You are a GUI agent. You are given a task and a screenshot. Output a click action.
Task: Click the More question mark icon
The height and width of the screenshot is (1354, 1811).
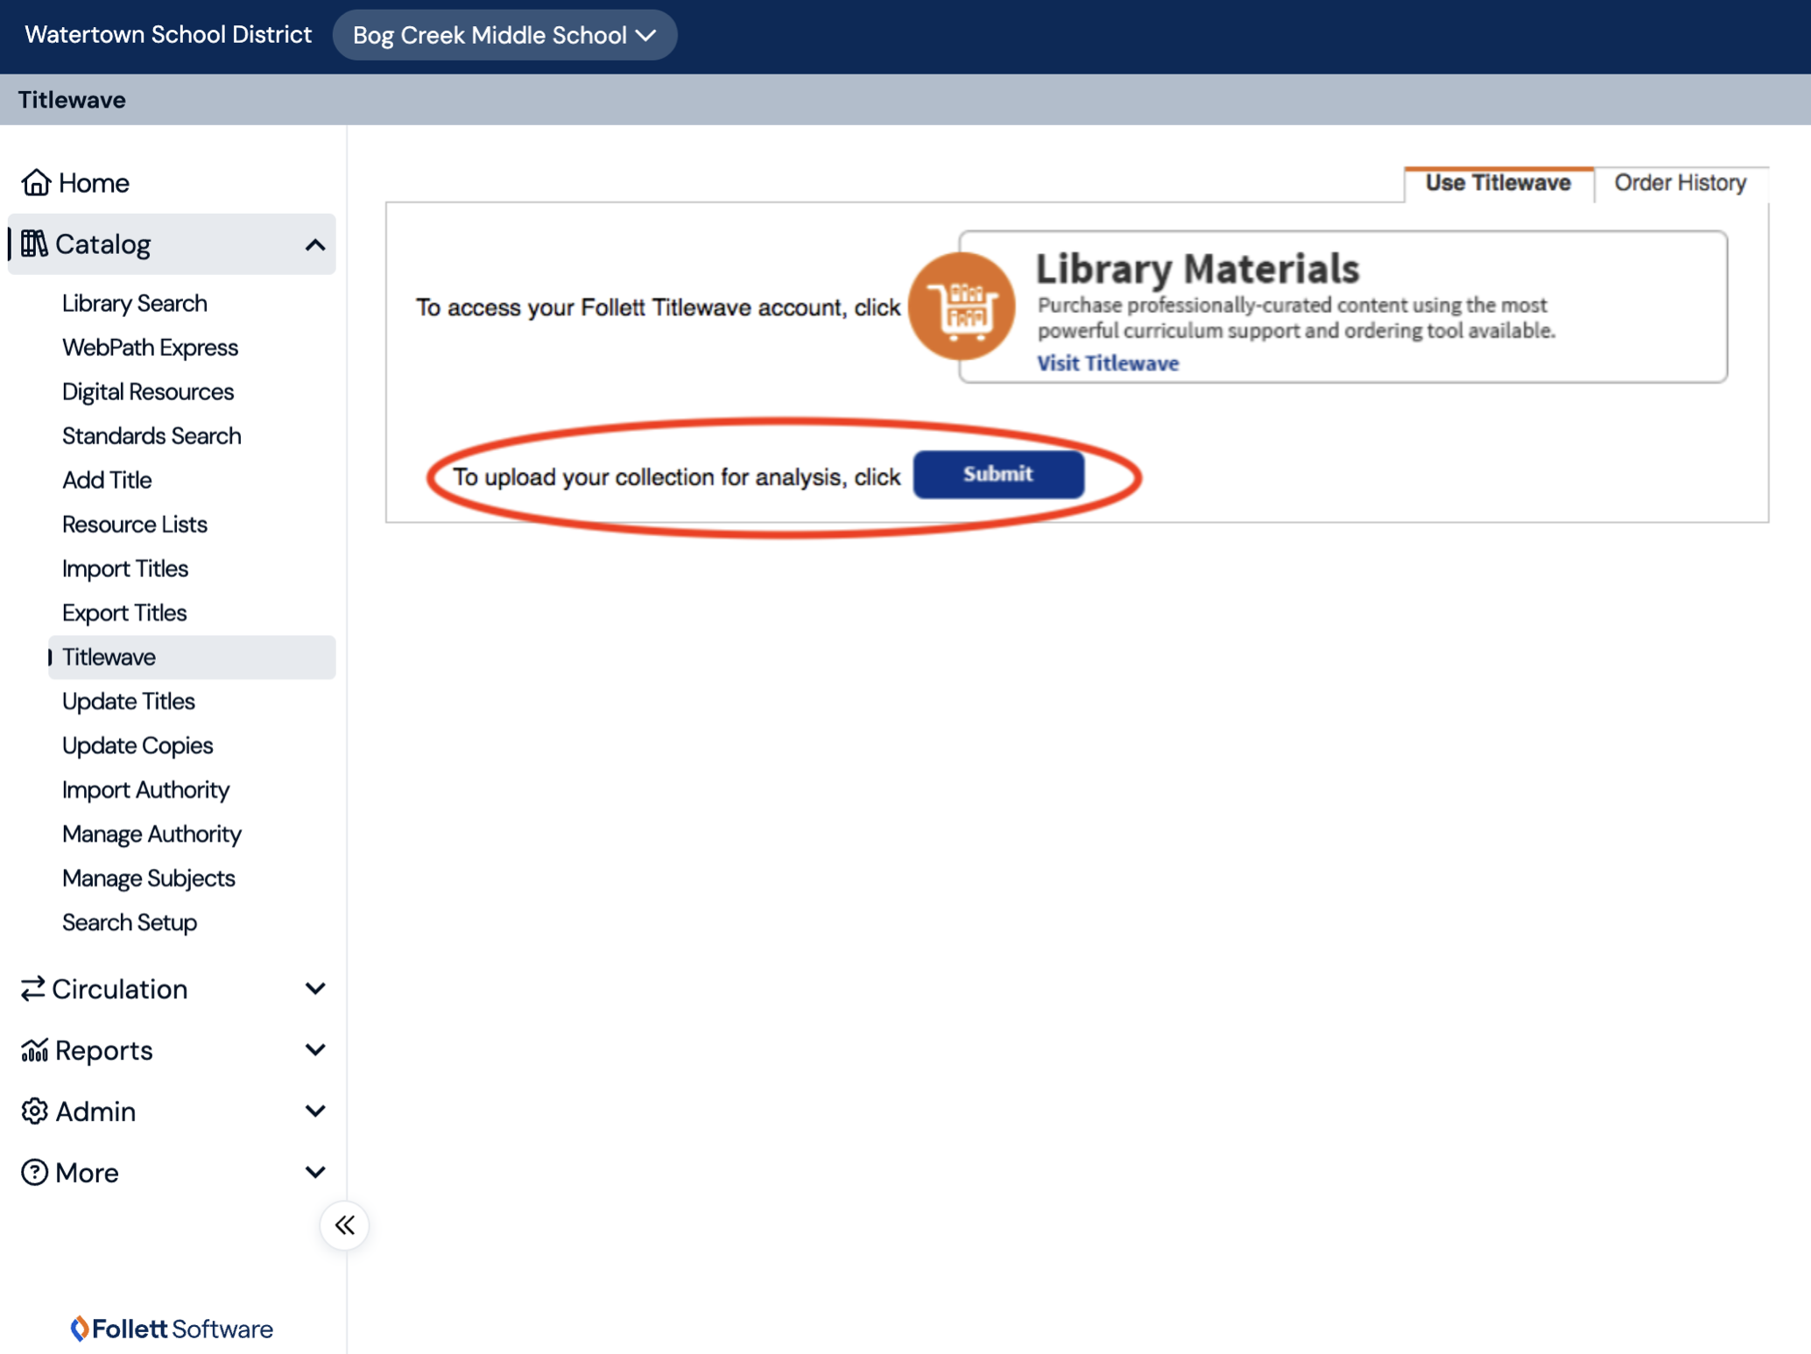coord(34,1172)
